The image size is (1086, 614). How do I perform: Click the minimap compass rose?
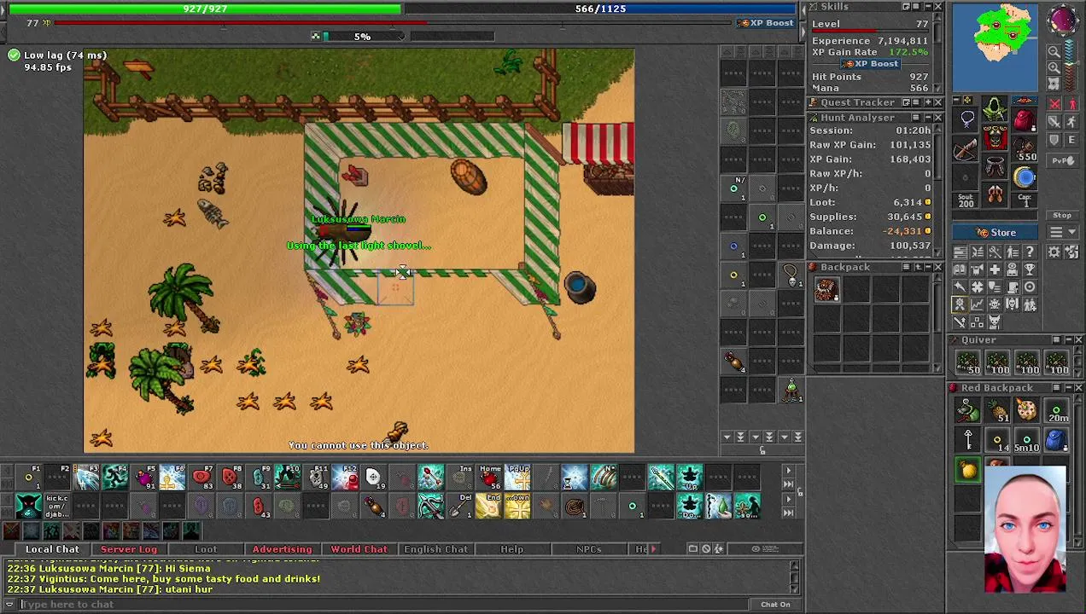(x=1061, y=20)
